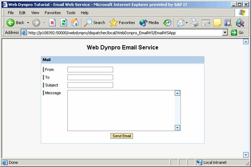The width and height of the screenshot is (251, 167).
Task: Open the Favorites star panel
Action: 122,22
